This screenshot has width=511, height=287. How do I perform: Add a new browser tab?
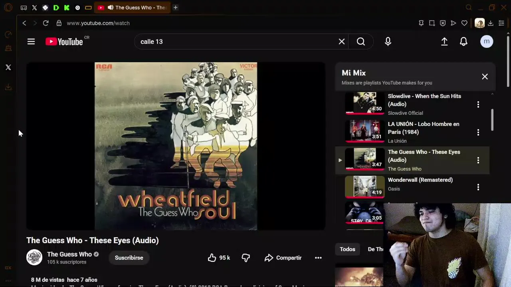pos(175,8)
